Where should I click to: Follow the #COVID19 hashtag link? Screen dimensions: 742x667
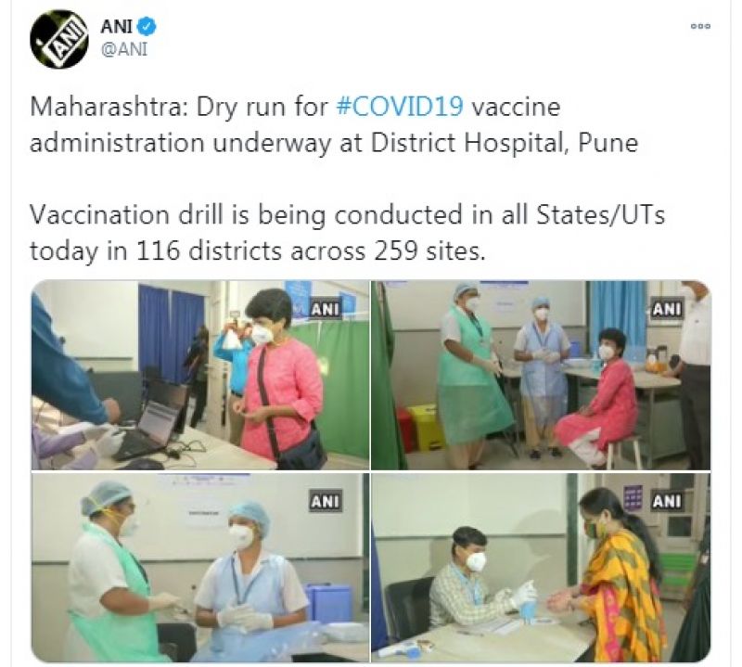click(400, 107)
